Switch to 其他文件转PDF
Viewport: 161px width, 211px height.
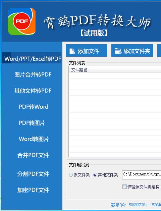(33, 91)
